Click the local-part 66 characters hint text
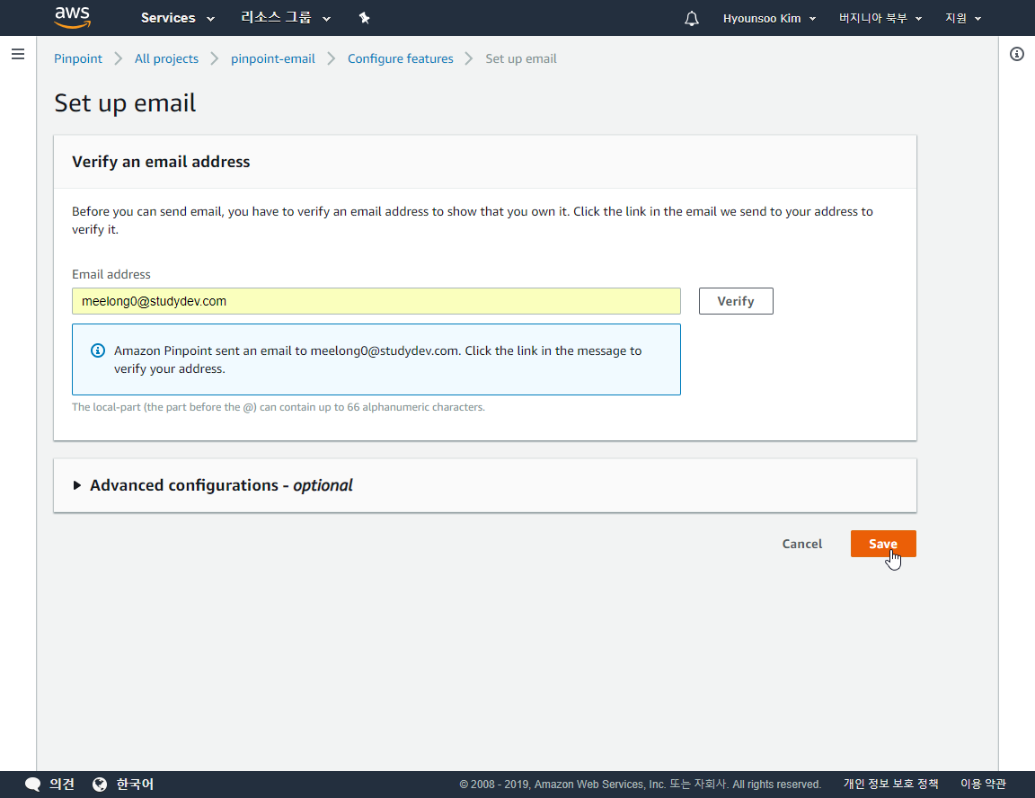Image resolution: width=1035 pixels, height=798 pixels. [x=279, y=407]
